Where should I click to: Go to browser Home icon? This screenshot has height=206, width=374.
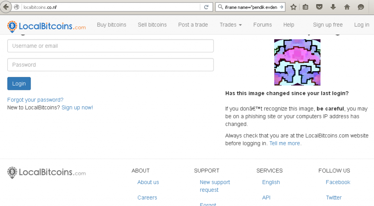(347, 7)
